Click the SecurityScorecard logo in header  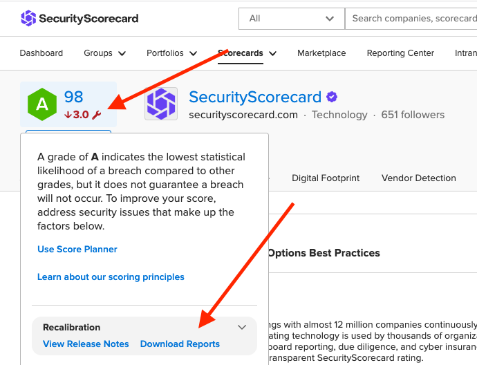[79, 18]
